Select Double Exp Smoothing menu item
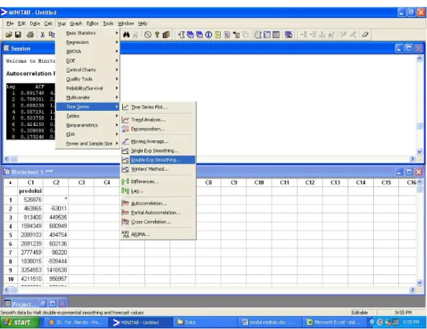 coord(158,160)
